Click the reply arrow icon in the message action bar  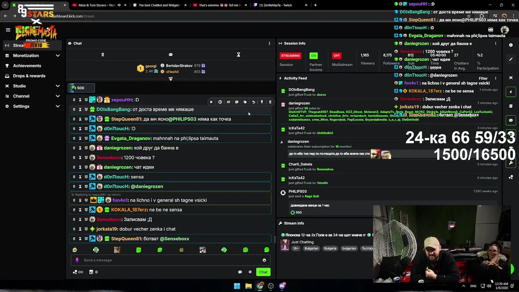[x=253, y=102]
